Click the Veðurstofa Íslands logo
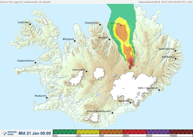Screen dimensions: 193x137 coord(9,133)
